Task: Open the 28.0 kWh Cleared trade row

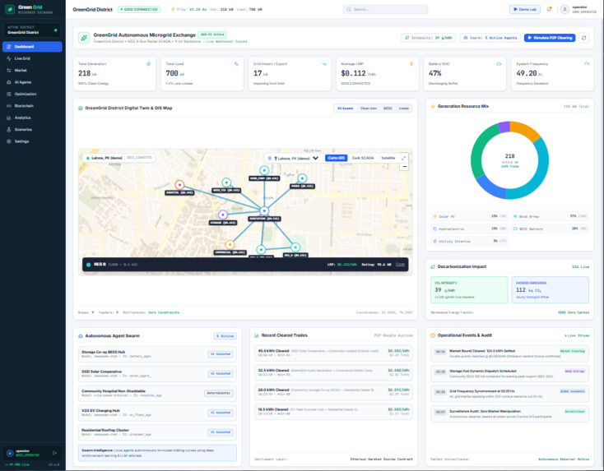Action: (x=333, y=392)
